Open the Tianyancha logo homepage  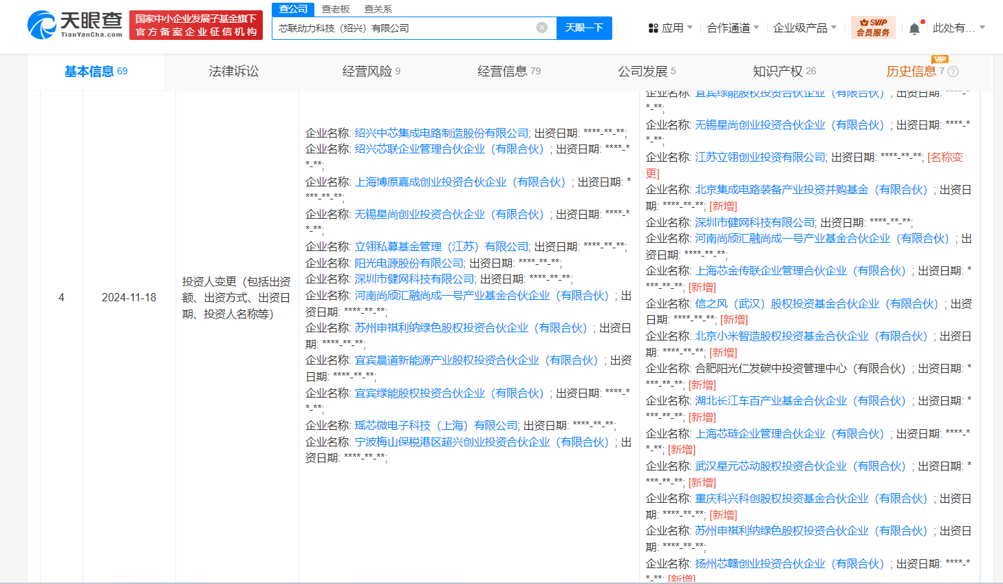tap(75, 25)
